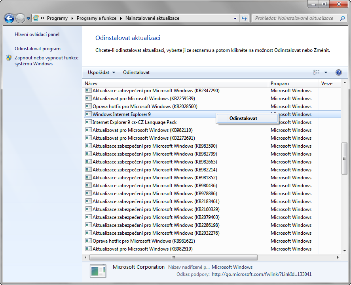
Task: Select the KB2032276 security update
Action: pos(212,233)
